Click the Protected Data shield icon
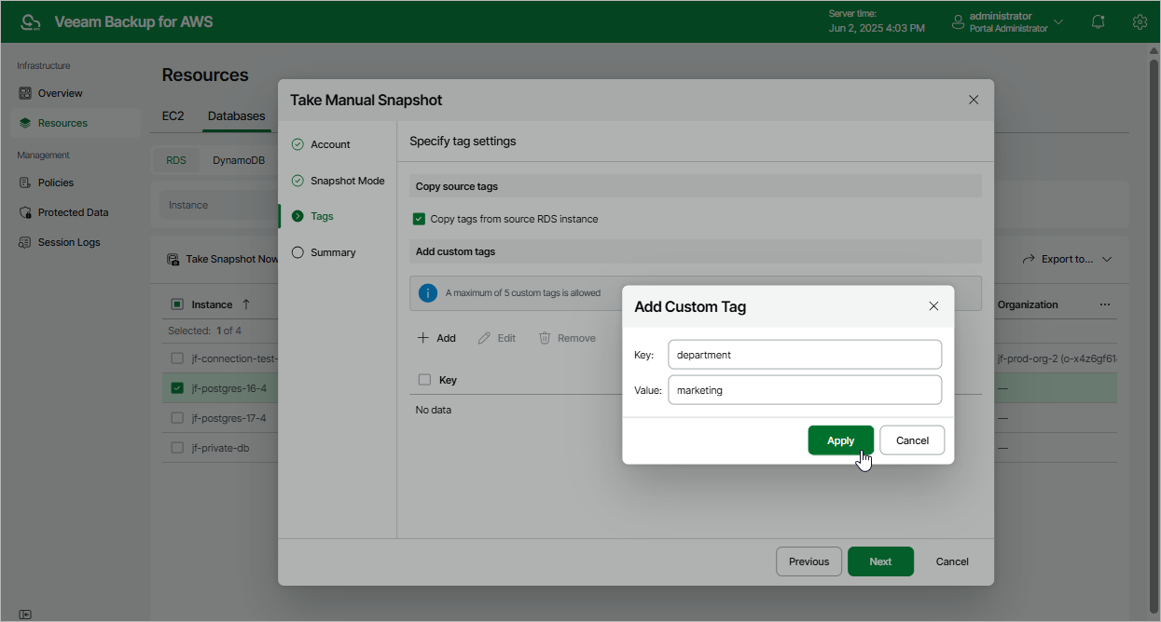Viewport: 1161px width, 622px height. tap(25, 212)
